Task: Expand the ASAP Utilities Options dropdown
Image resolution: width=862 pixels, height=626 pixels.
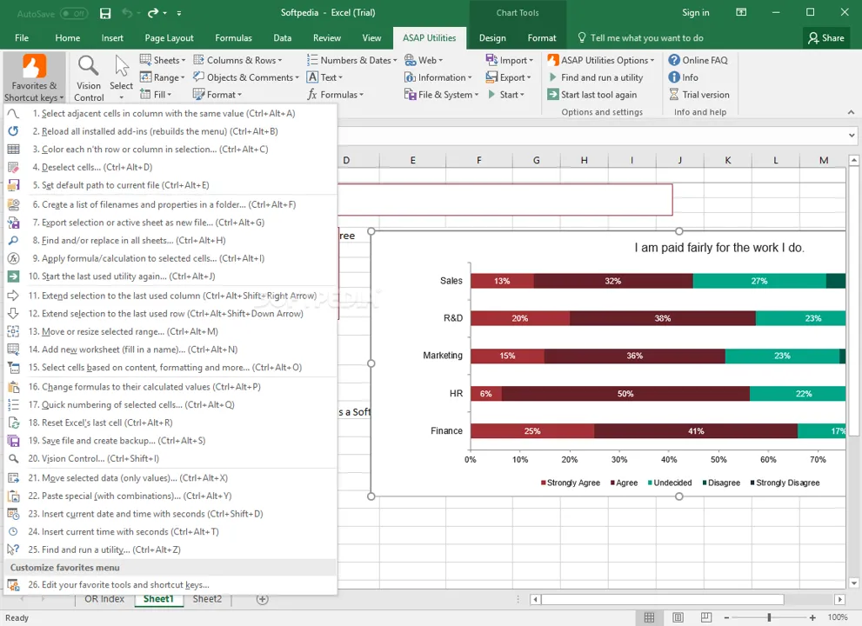Action: 601,60
